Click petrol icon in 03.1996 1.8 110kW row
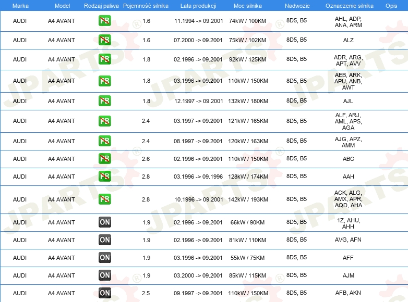The image size is (408, 302). [x=104, y=81]
